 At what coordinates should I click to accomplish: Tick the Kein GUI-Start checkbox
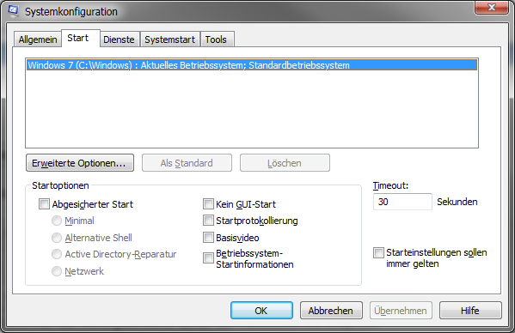[x=208, y=204]
